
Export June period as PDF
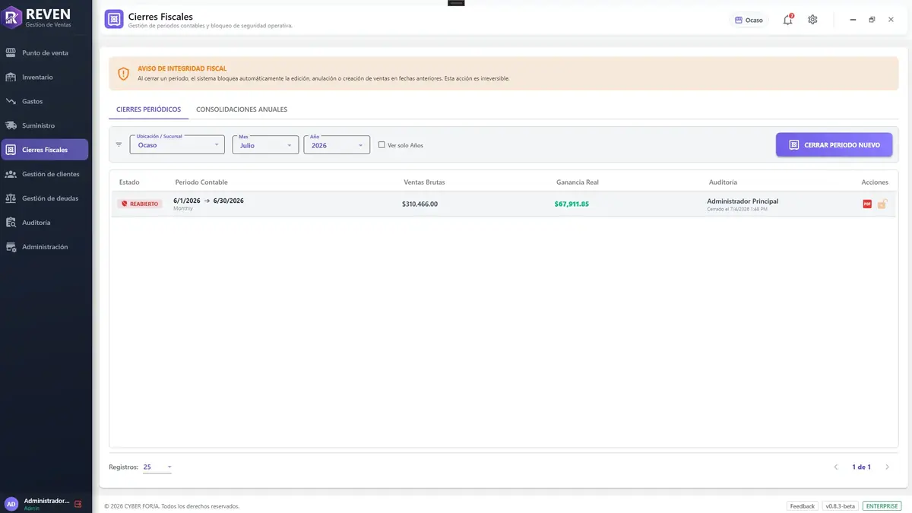click(867, 204)
